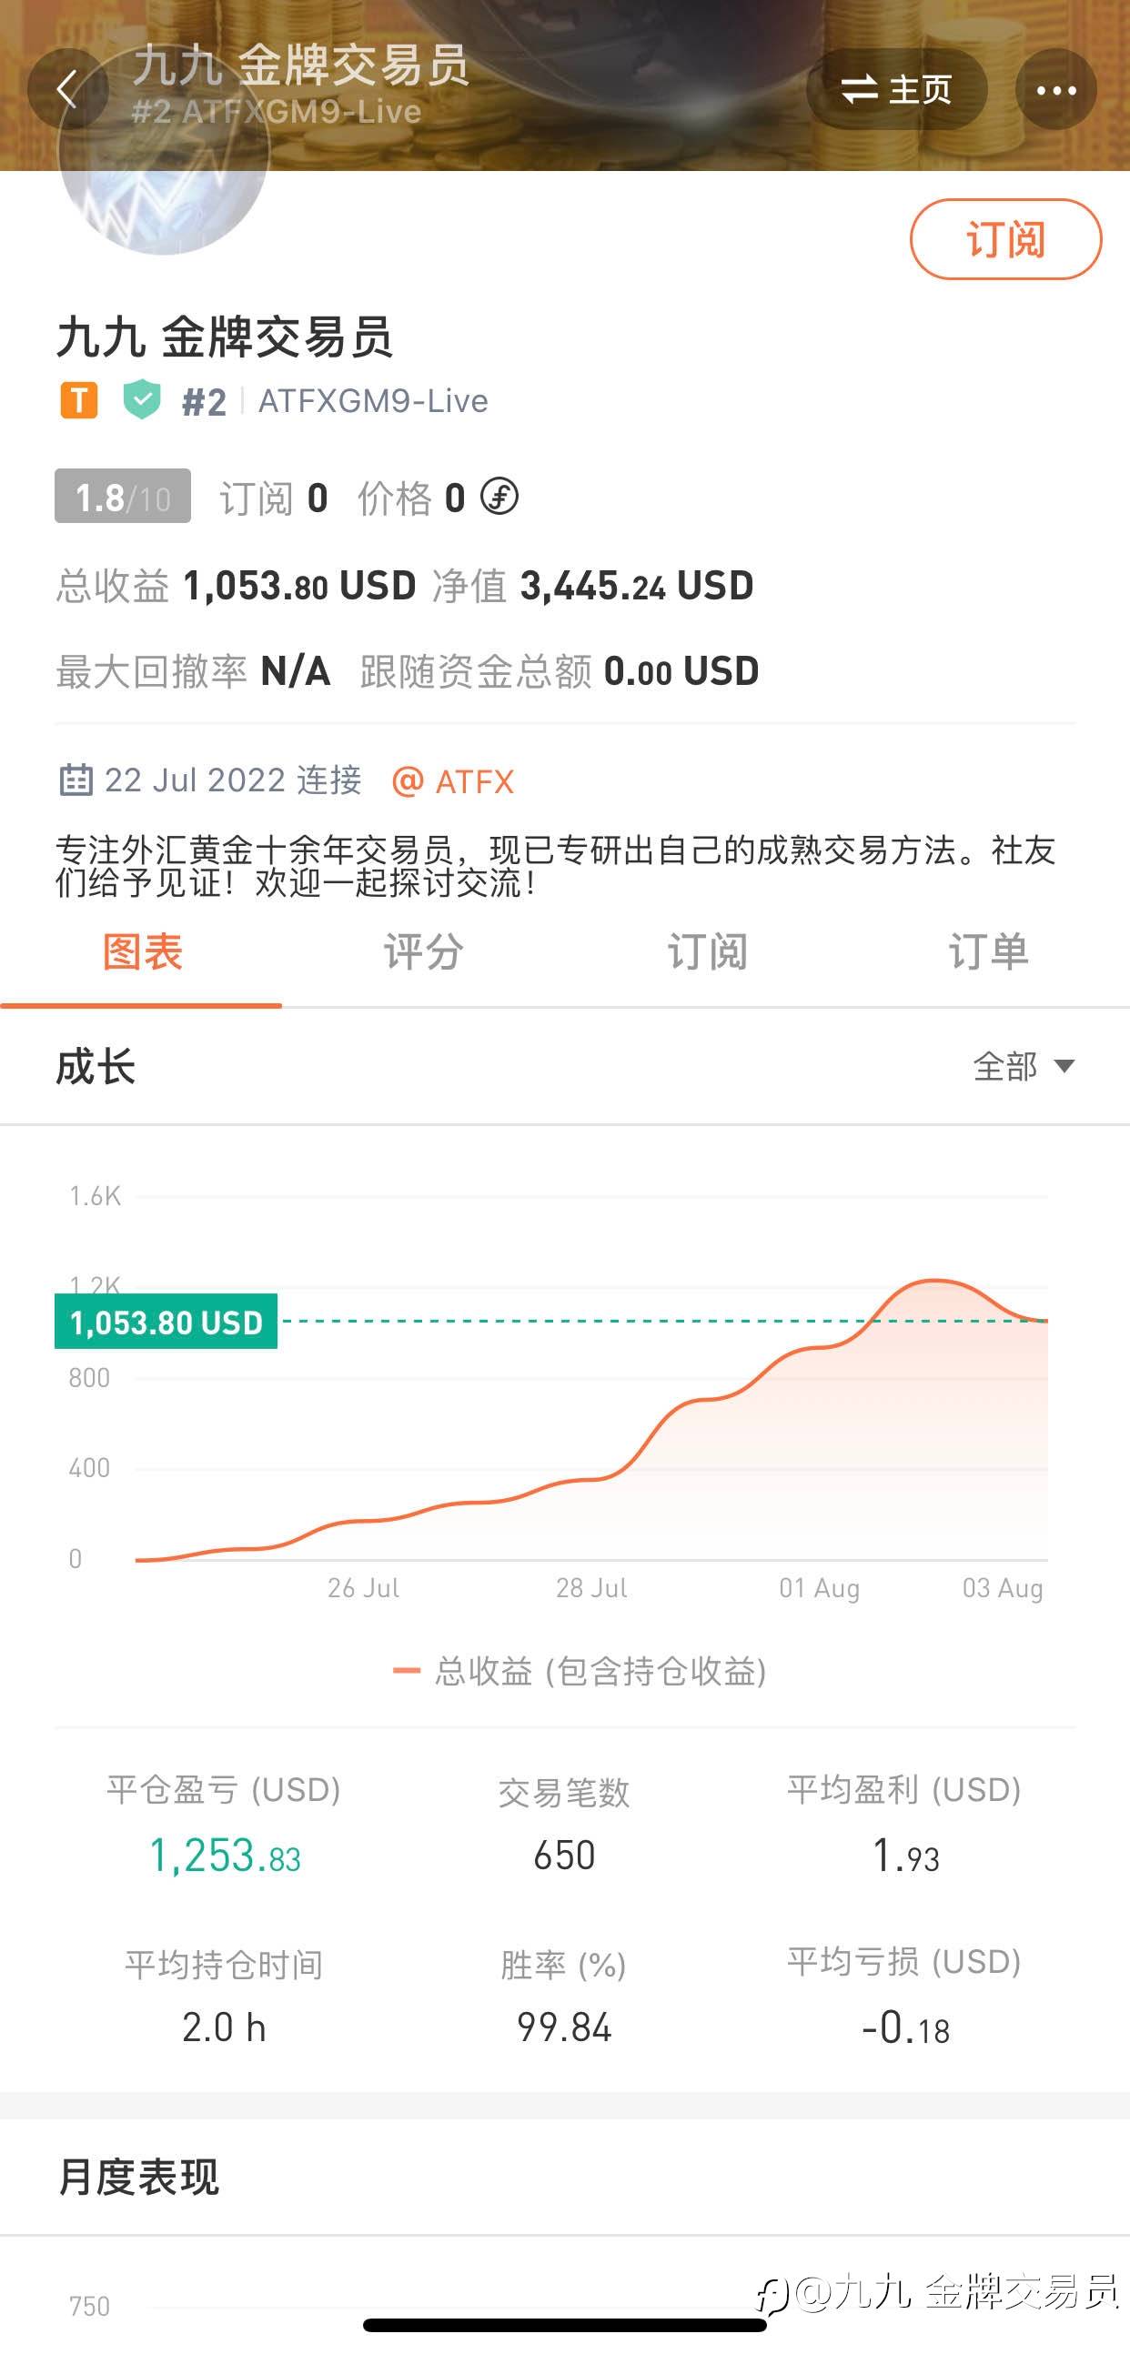Screen dimensions: 1130x2354
Task: Open the 订单 tab
Action: (x=988, y=952)
